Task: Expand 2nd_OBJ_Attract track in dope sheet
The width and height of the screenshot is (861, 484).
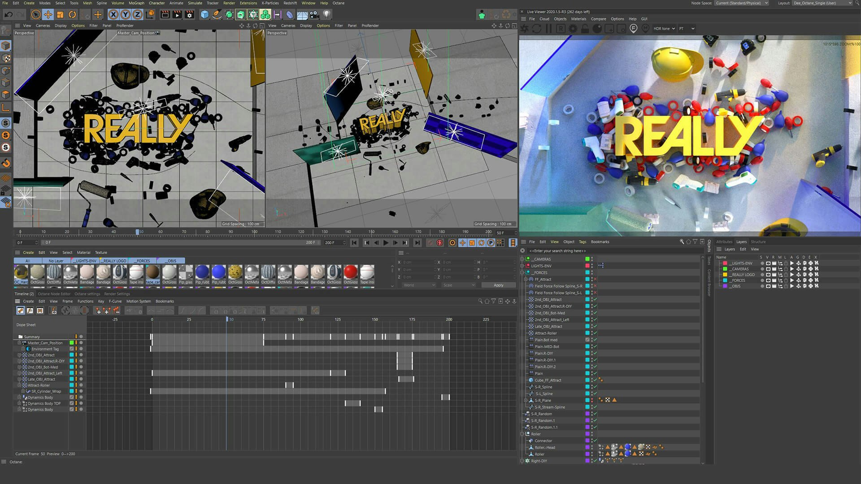Action: (x=19, y=355)
